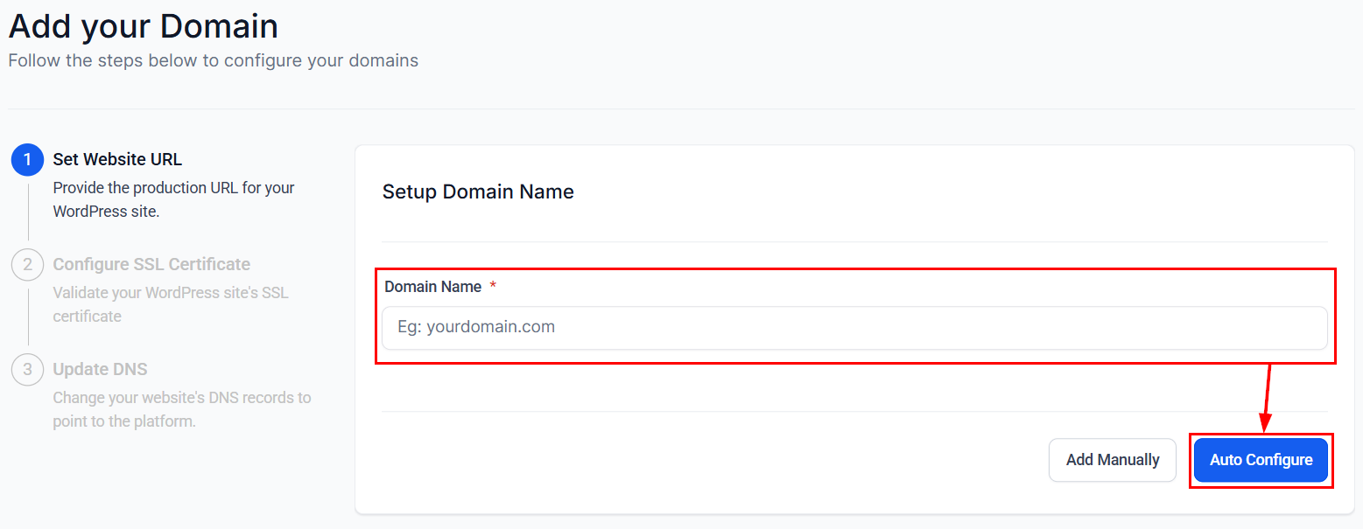Viewport: 1363px width, 529px height.
Task: Click the connector line between steps 1 and 2
Action: coord(28,212)
